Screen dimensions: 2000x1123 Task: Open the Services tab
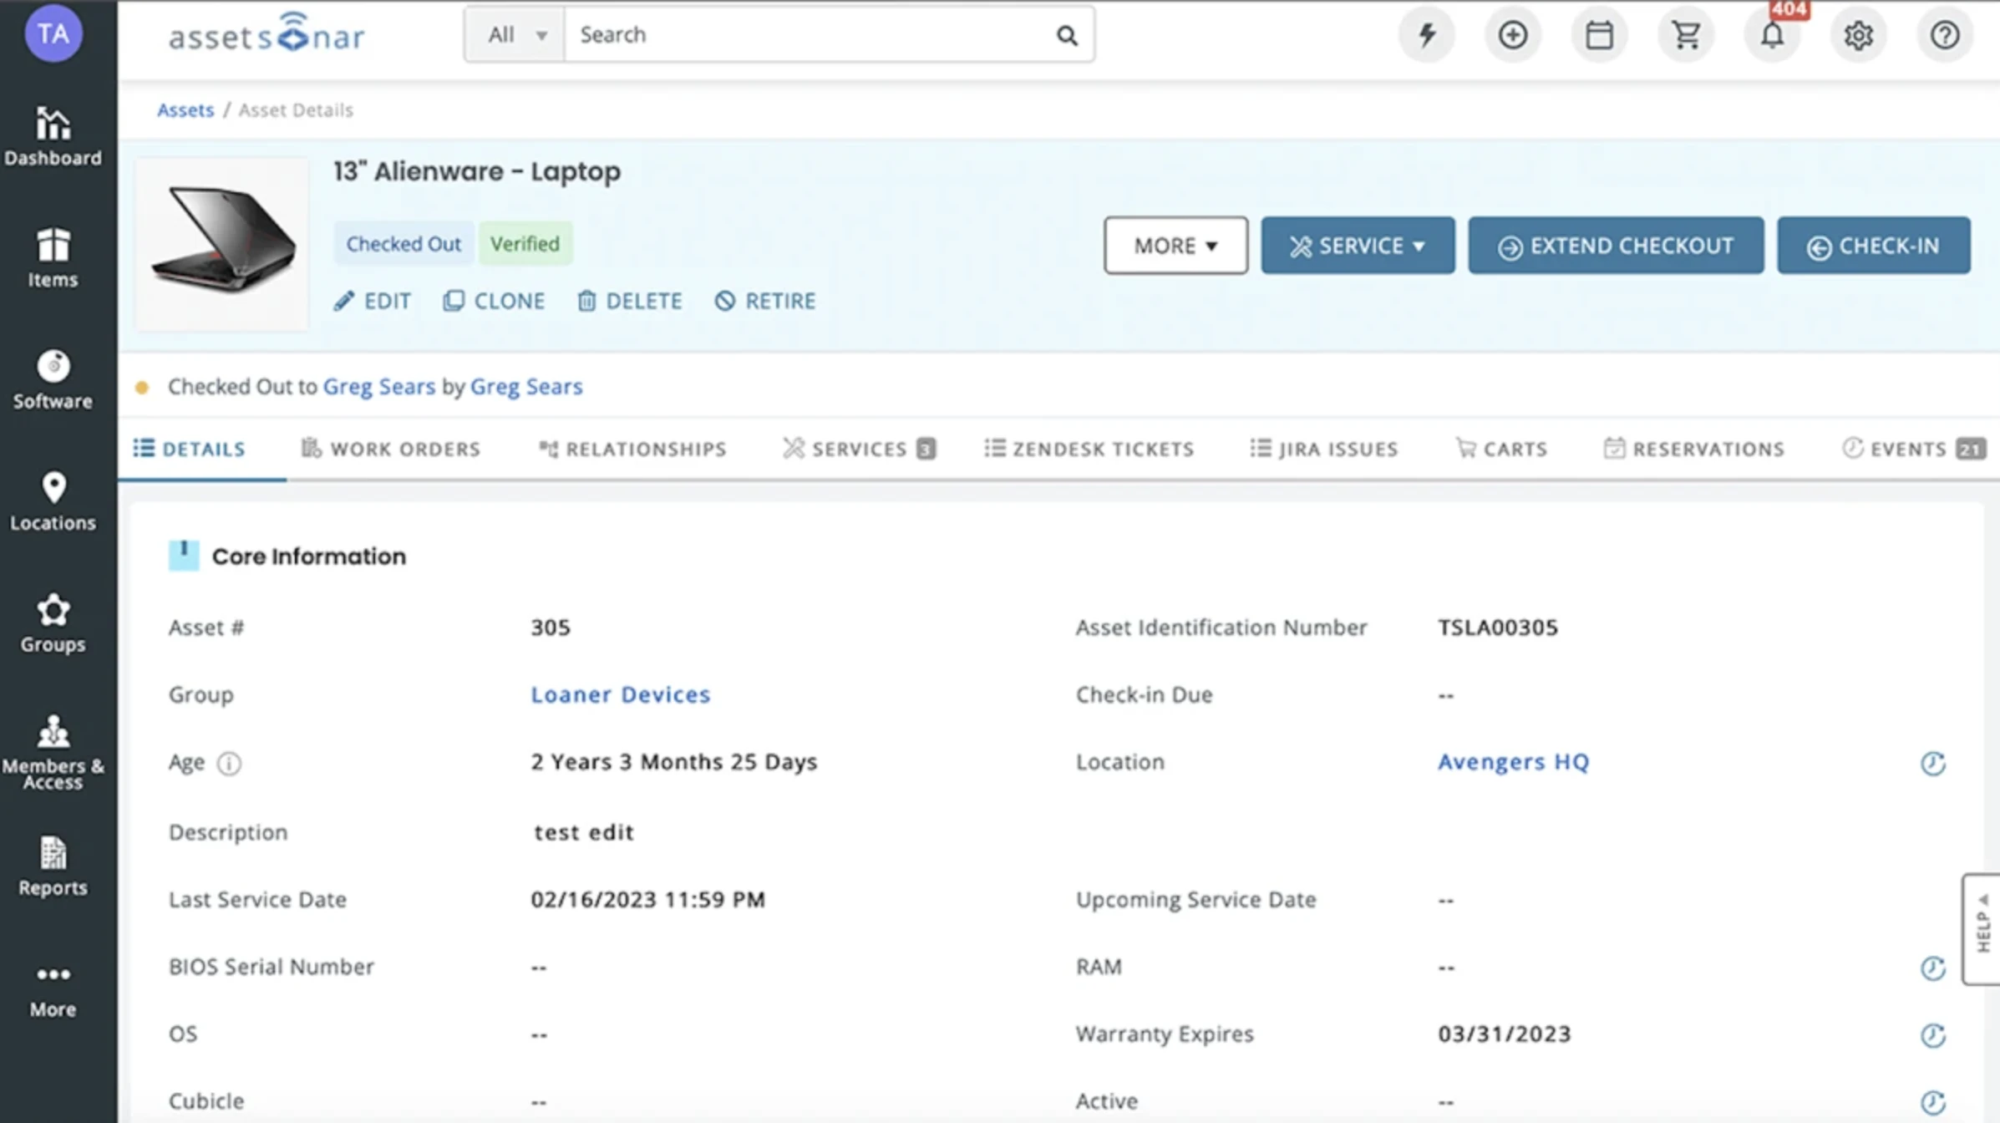pos(859,449)
